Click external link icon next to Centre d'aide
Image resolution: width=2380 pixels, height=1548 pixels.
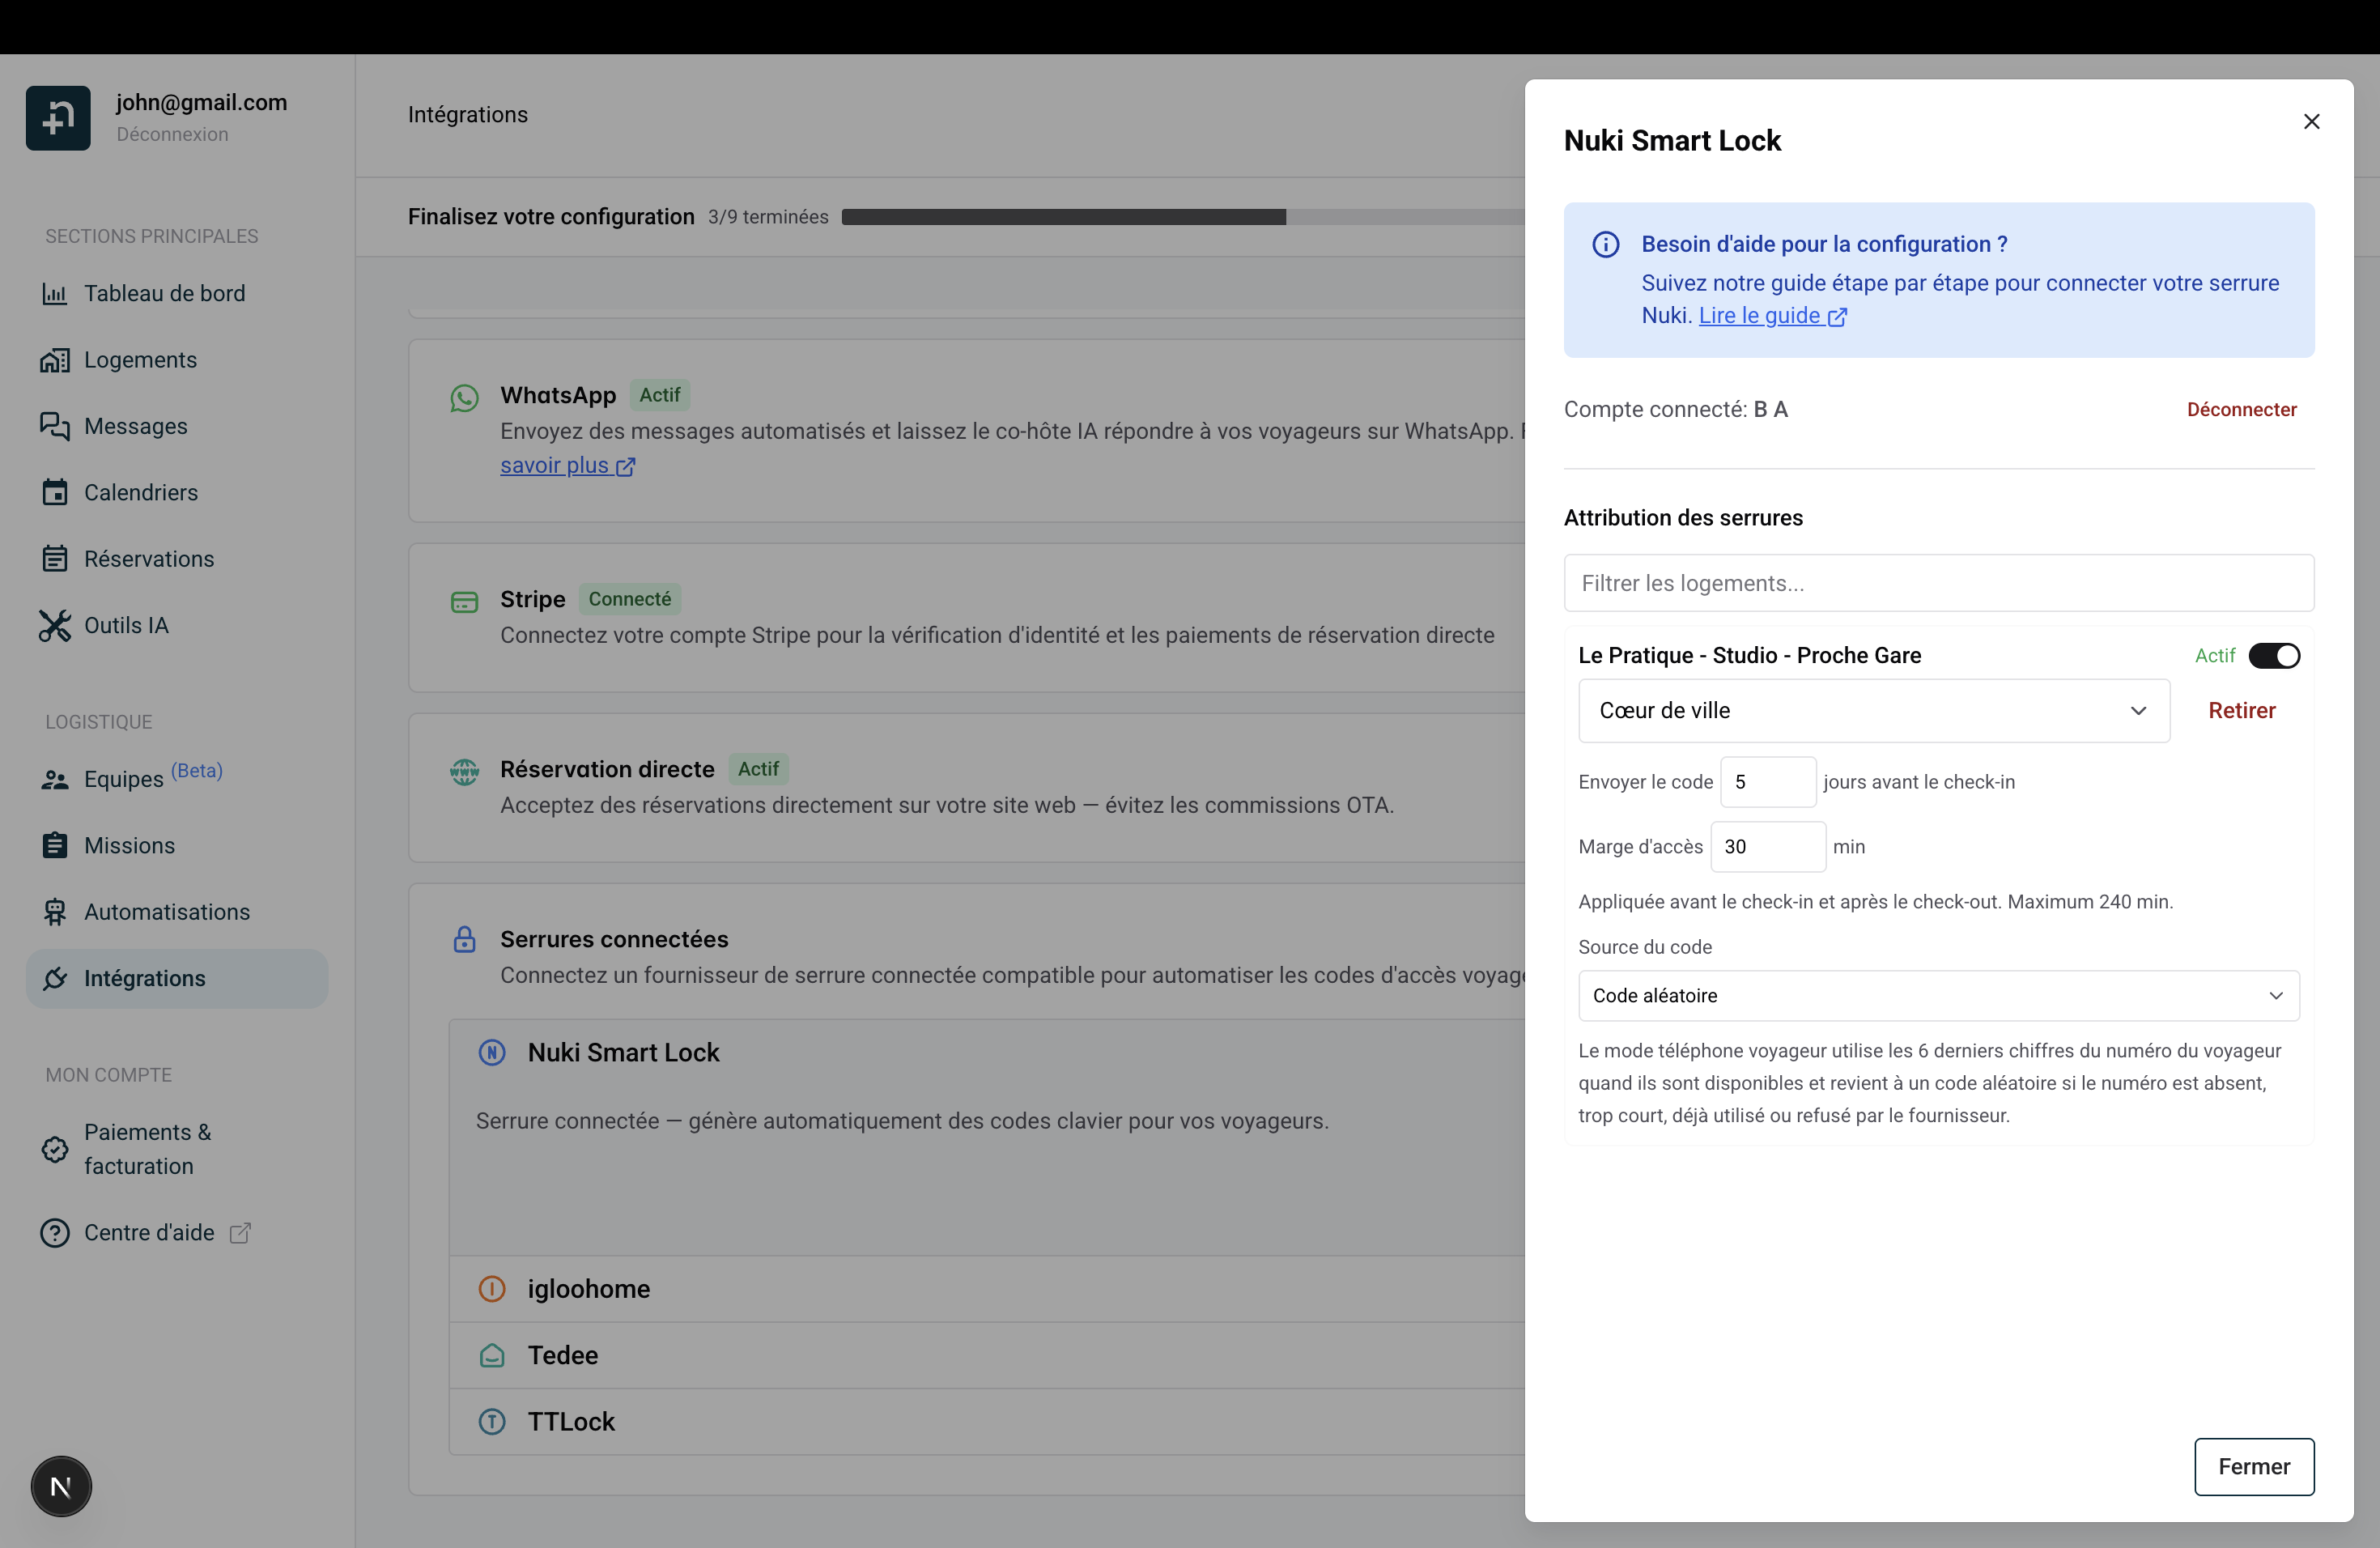pos(240,1233)
